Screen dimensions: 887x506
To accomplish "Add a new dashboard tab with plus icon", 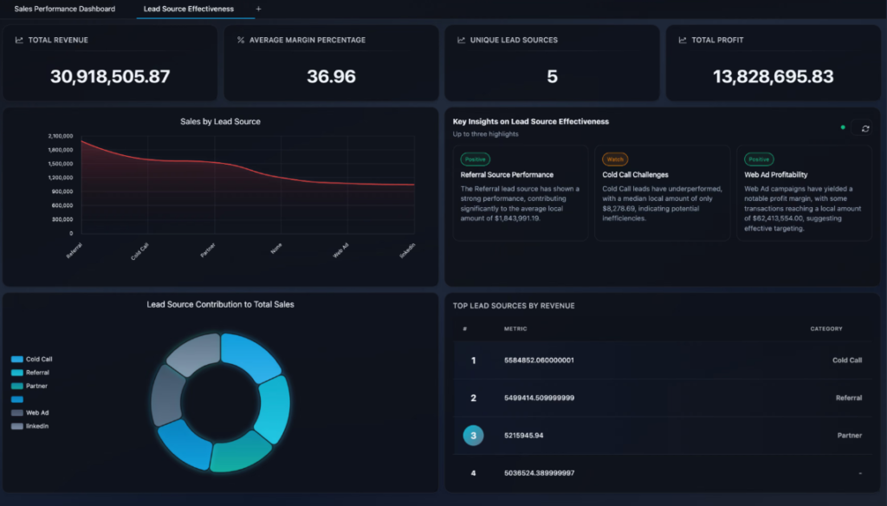I will pyautogui.click(x=258, y=9).
